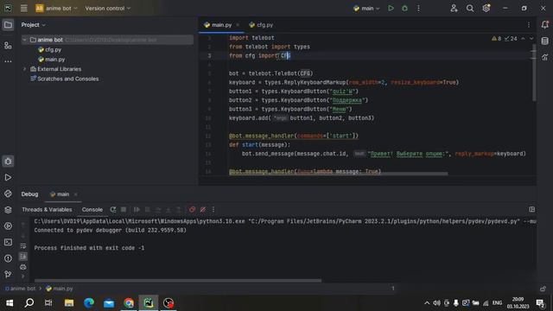
Task: Open the Debug tool window icon
Action: (x=8, y=162)
